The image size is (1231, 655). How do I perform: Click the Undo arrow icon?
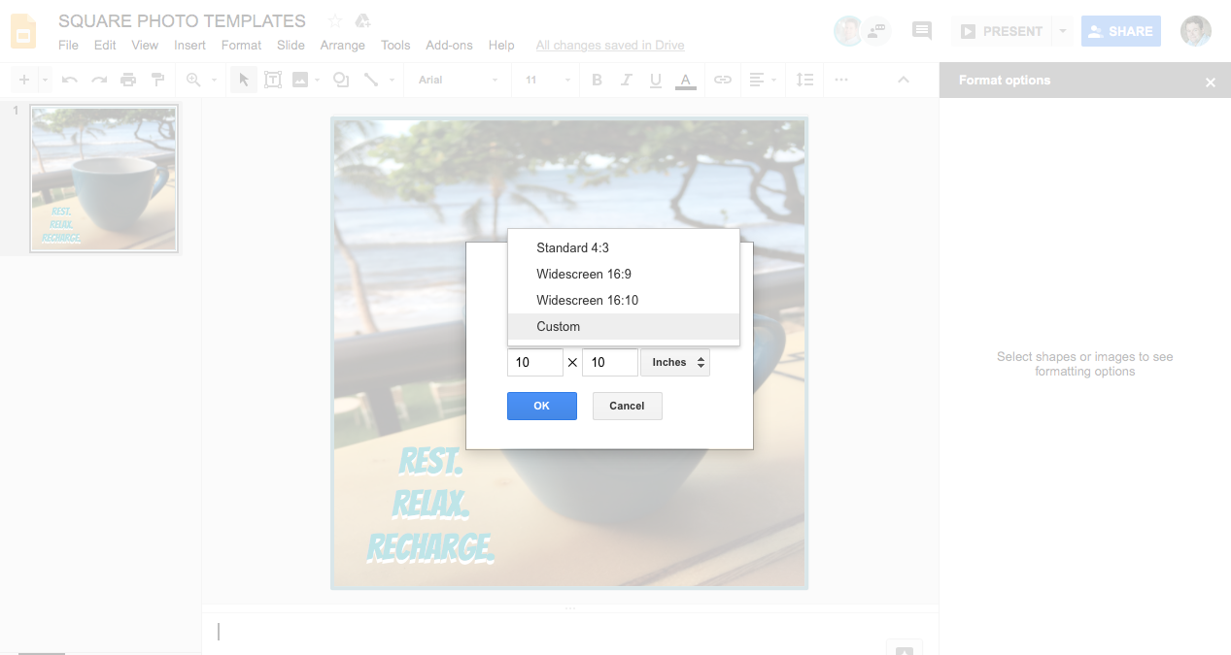(70, 80)
